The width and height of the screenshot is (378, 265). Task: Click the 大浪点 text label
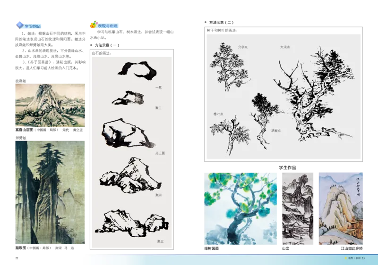(284, 47)
